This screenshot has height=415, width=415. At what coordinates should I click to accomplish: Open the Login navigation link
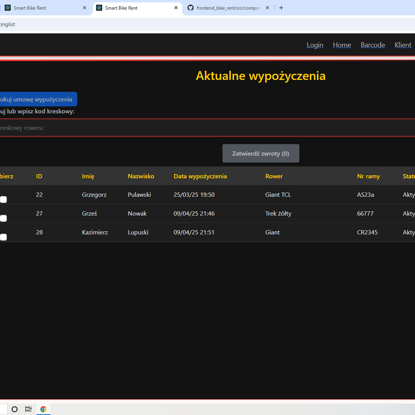point(315,45)
